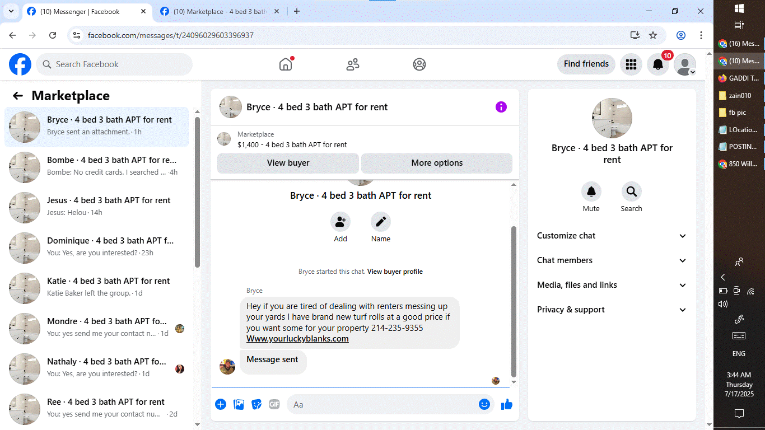
Task: Open the Groups icon in top navigation
Action: click(419, 64)
